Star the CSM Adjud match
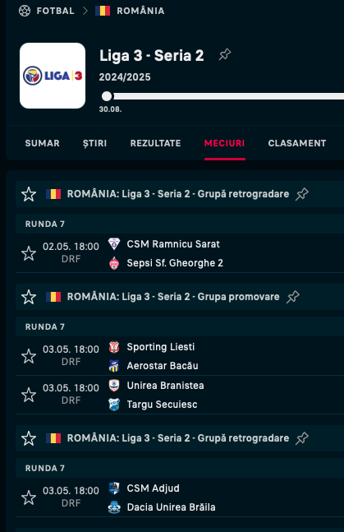The width and height of the screenshot is (344, 532). coord(29,497)
